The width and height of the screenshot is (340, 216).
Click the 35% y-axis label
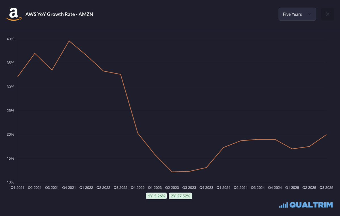10,63
